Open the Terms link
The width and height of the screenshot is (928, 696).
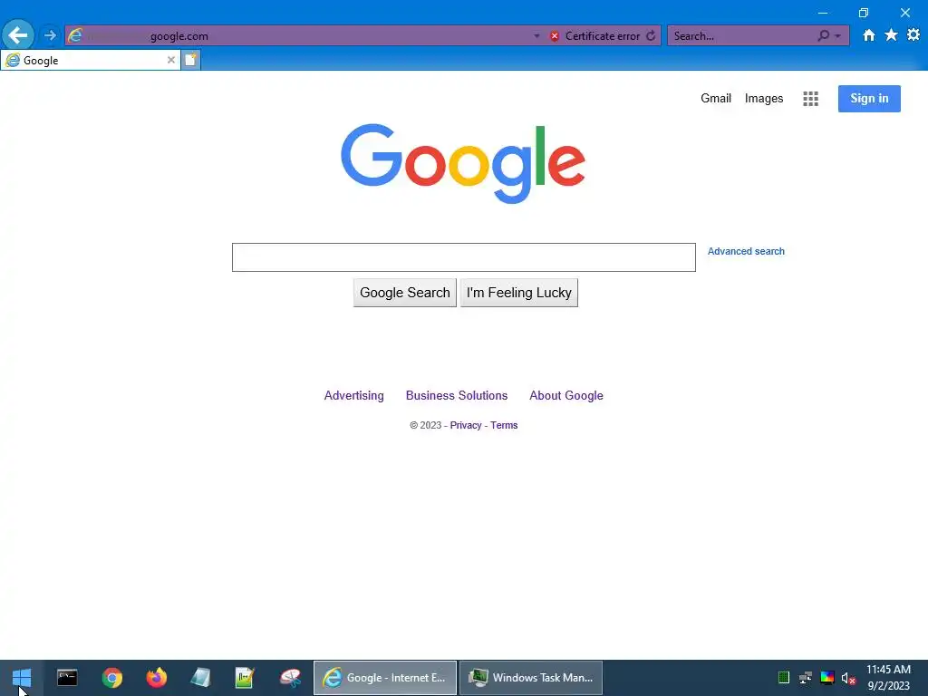coord(504,425)
